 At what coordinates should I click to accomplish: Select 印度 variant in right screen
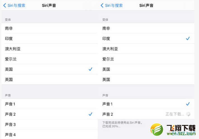(146, 39)
